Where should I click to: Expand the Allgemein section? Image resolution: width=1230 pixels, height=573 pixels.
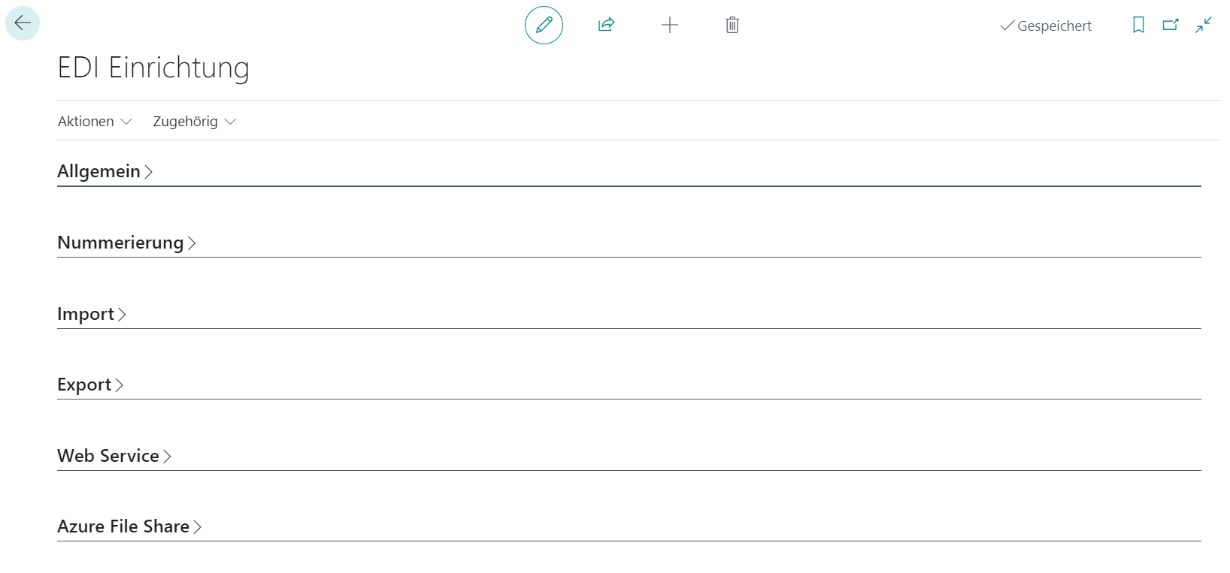[99, 172]
